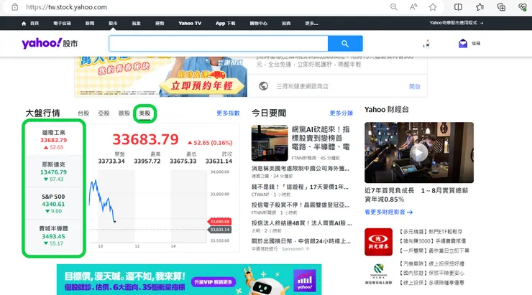Viewport: 532px width, 295px height.
Task: Select 股市 in top navigation
Action: coord(113,24)
